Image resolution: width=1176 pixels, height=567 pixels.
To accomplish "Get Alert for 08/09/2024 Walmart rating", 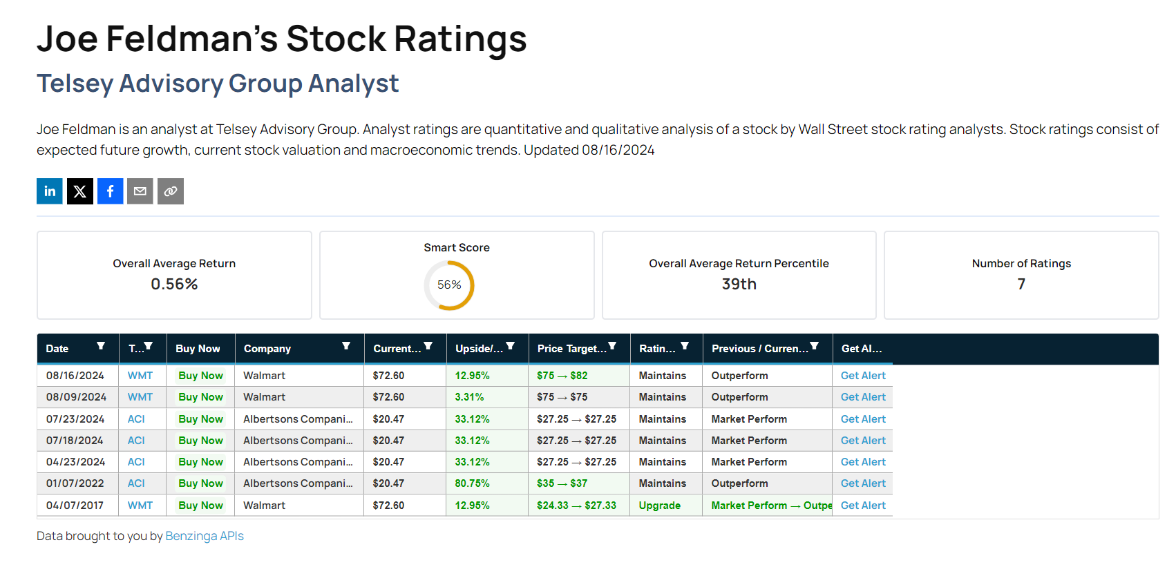I will pyautogui.click(x=863, y=397).
